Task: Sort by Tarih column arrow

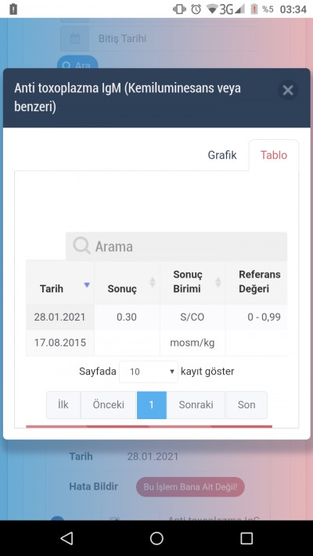Action: [x=87, y=285]
